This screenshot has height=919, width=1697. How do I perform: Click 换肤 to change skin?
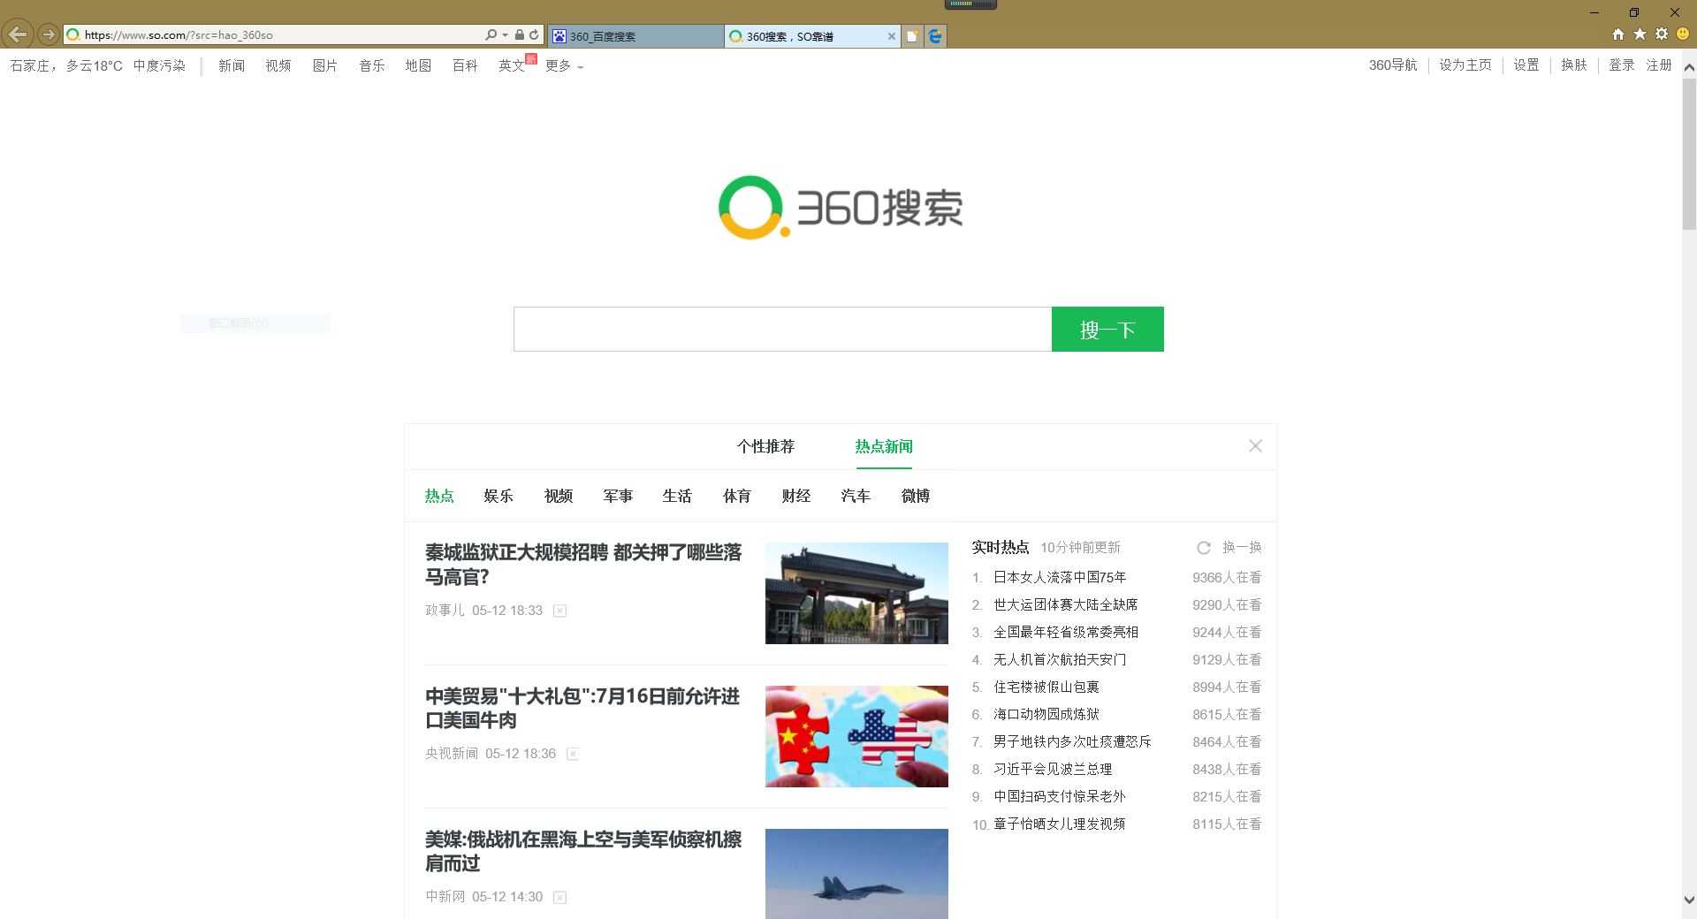pos(1574,65)
